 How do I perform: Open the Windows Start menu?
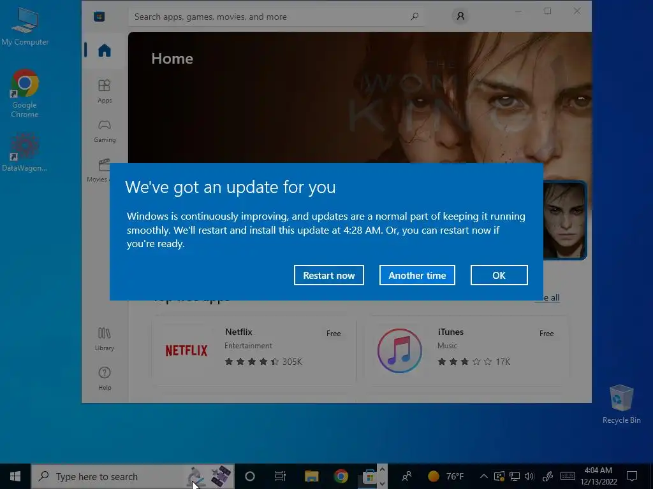click(15, 476)
